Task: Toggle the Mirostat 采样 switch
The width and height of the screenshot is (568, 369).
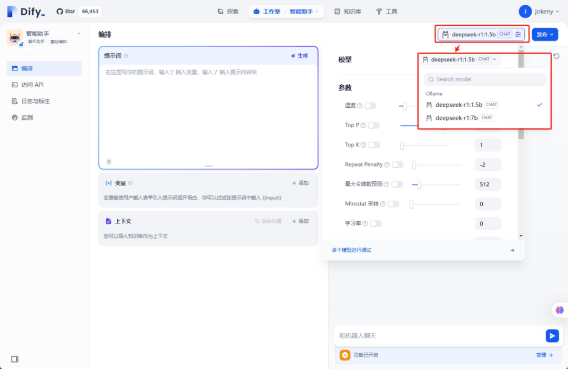Action: [x=393, y=204]
